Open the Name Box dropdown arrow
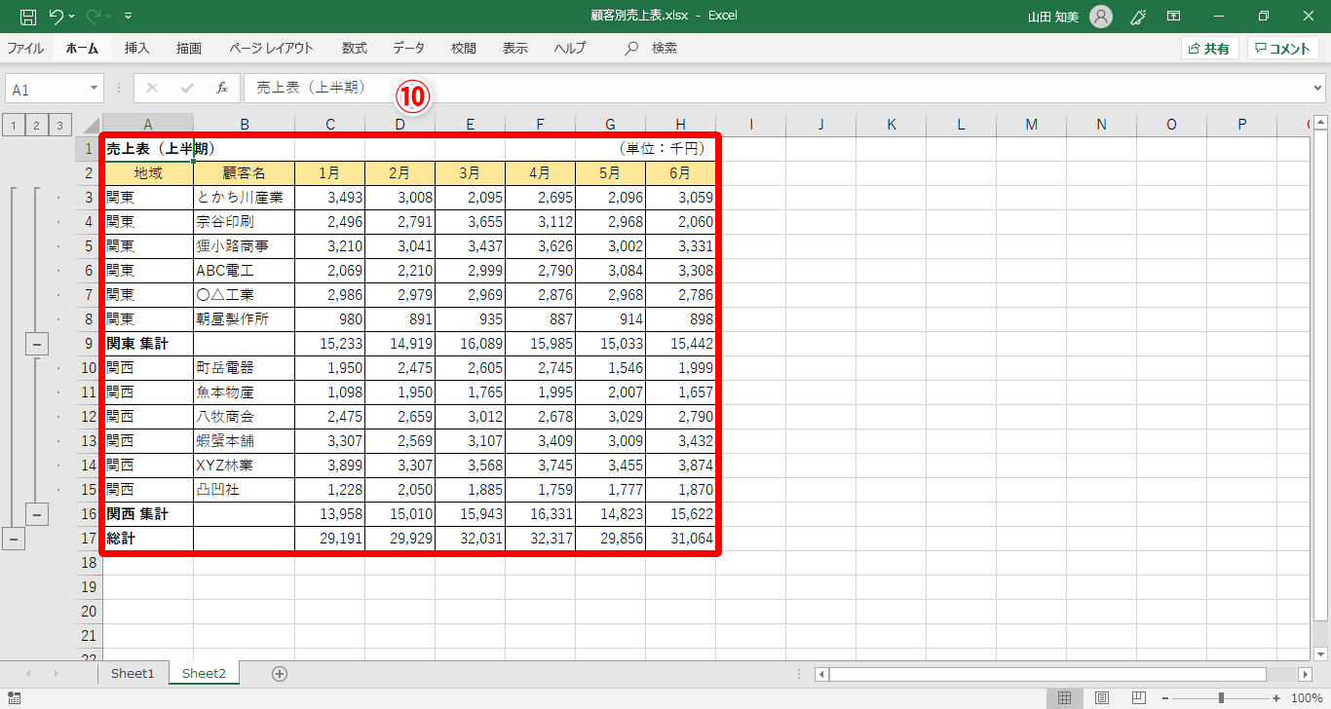This screenshot has height=709, width=1331. (95, 89)
